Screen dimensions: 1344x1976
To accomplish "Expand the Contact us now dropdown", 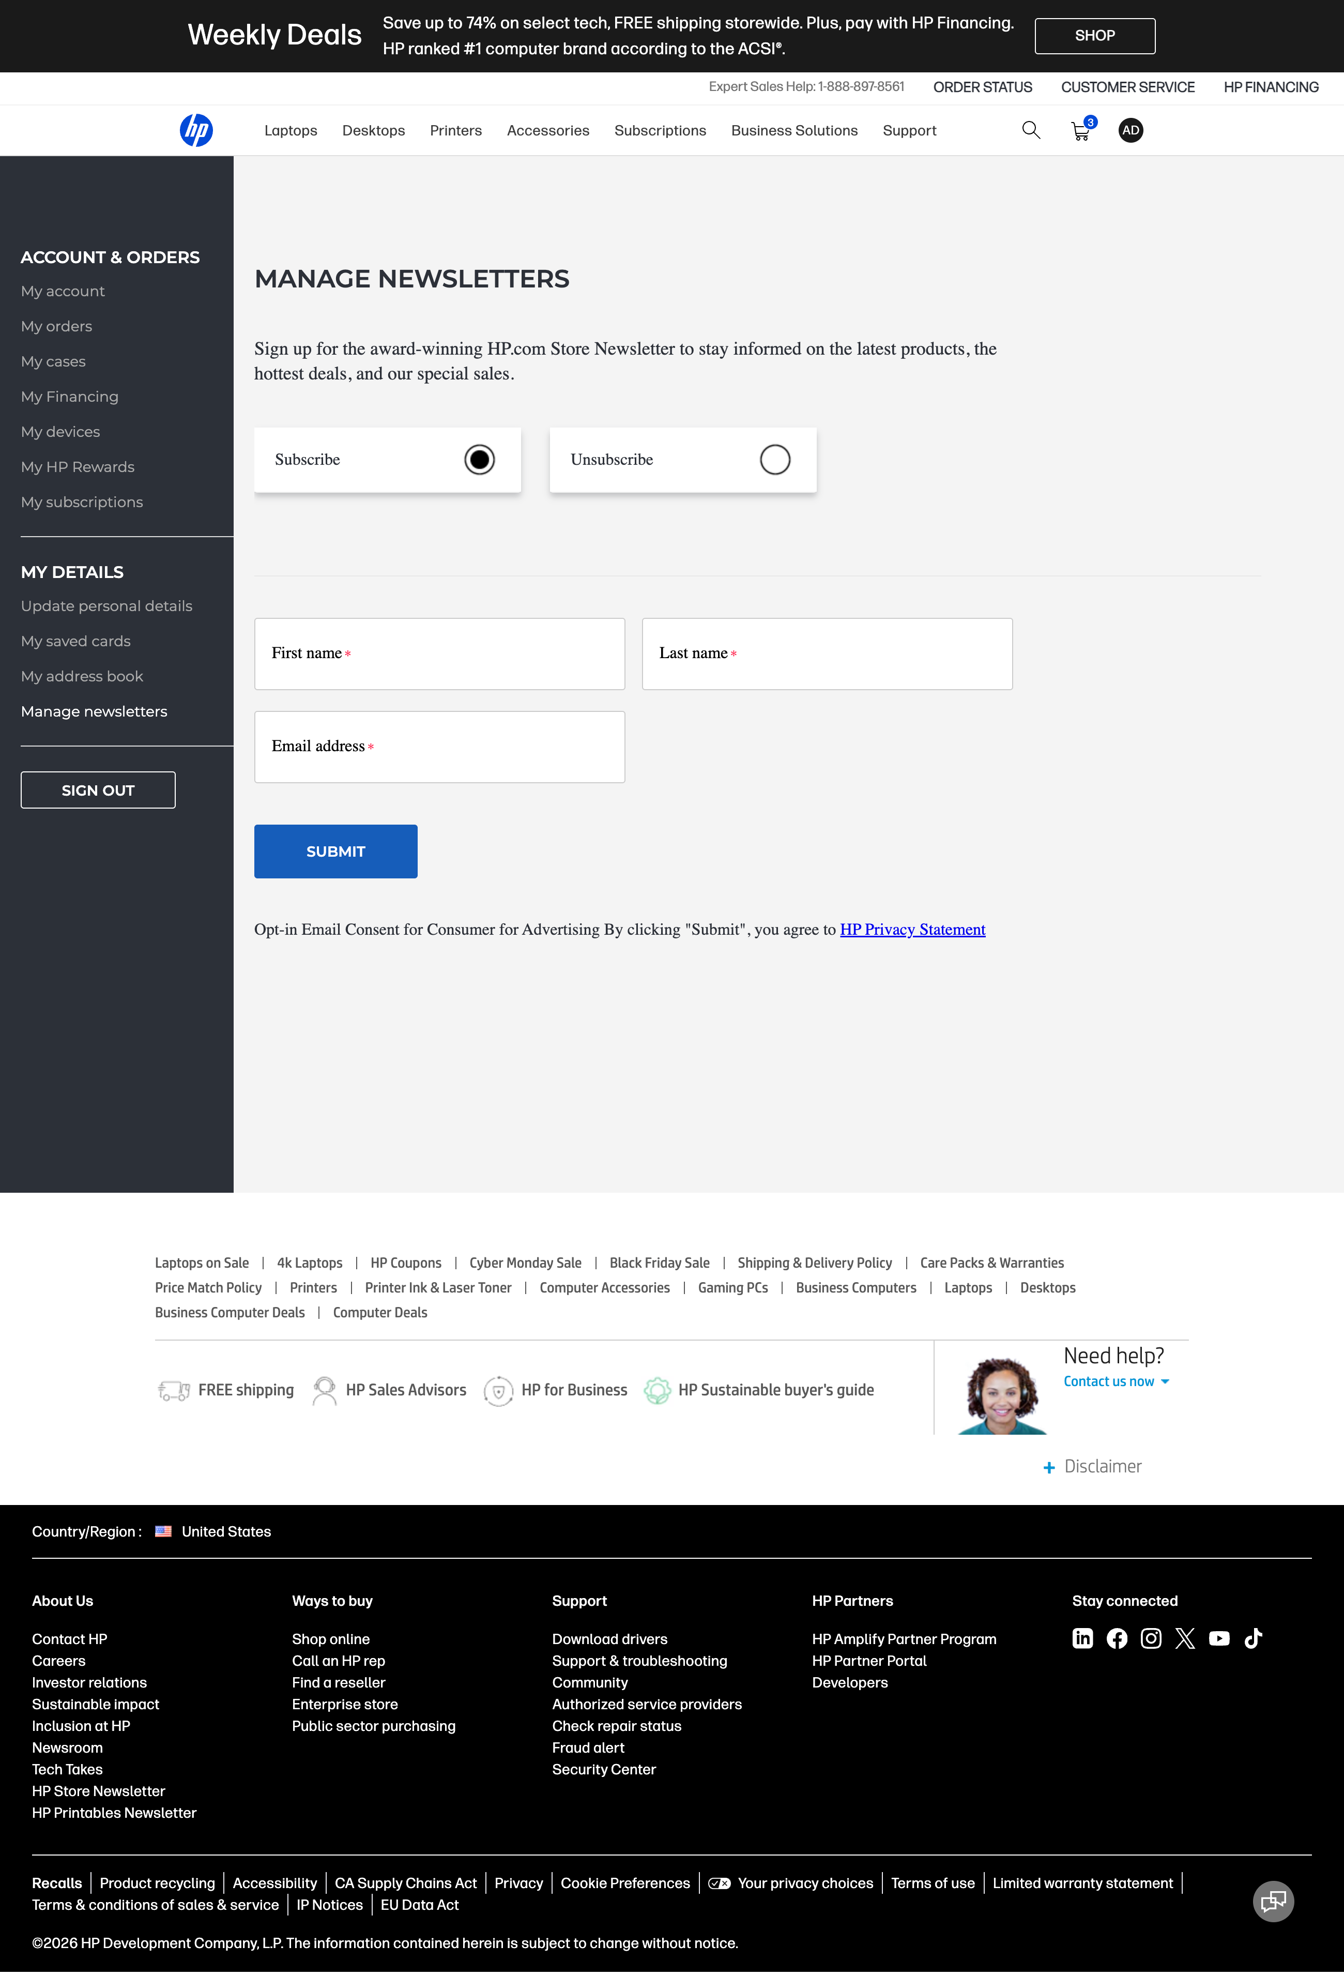I will click(x=1116, y=1381).
